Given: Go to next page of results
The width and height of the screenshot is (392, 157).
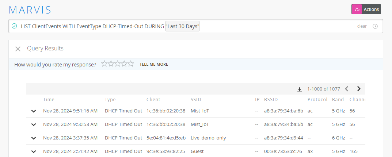Looking at the screenshot, I should click(x=358, y=89).
